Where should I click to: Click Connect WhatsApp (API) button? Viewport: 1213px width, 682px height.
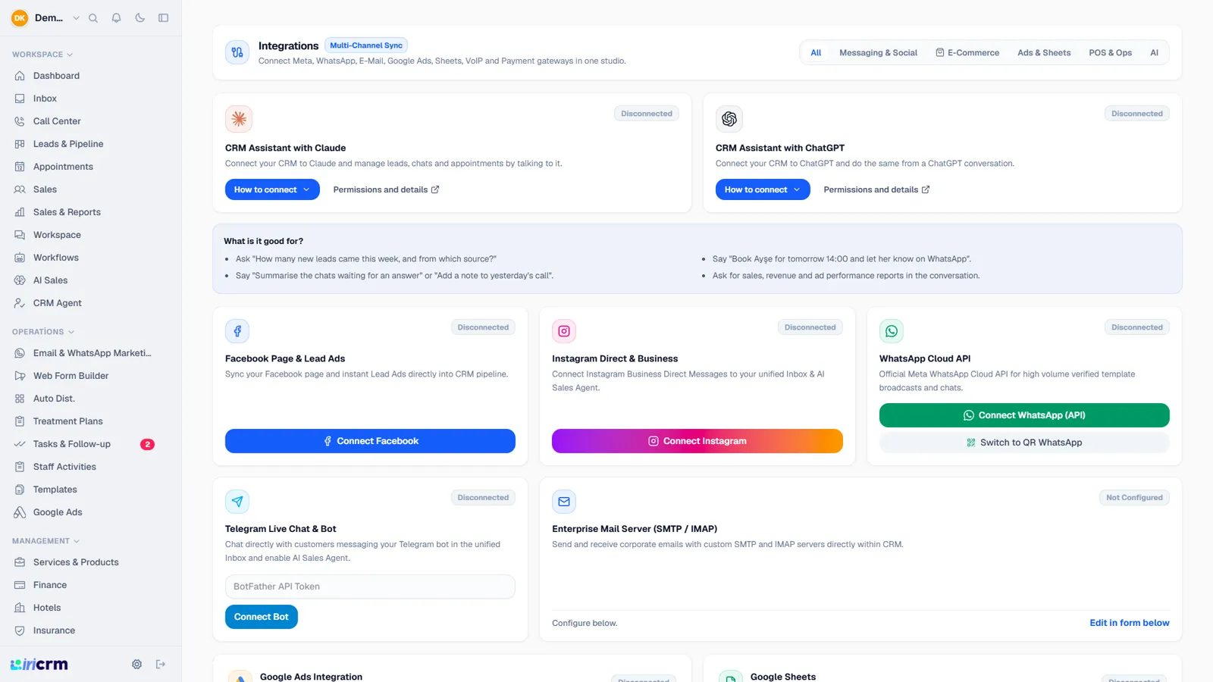(1024, 415)
